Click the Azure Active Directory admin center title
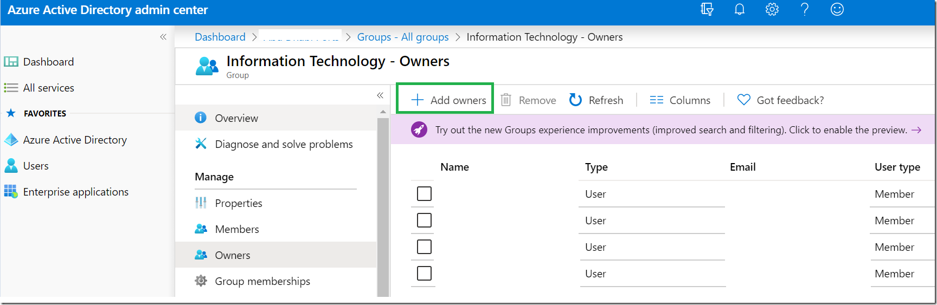 pos(107,10)
